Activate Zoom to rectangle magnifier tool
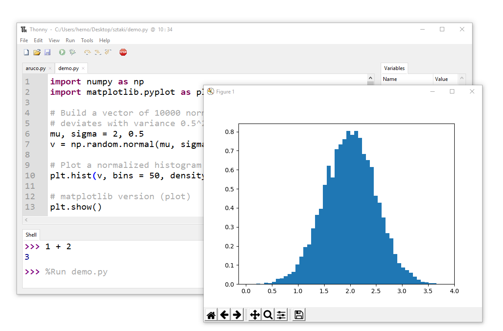 pyautogui.click(x=268, y=315)
